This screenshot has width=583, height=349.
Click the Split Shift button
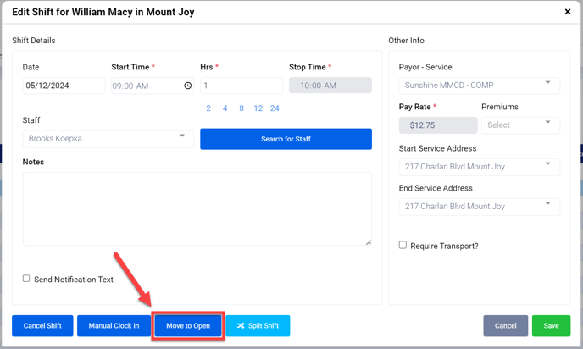[x=258, y=325]
